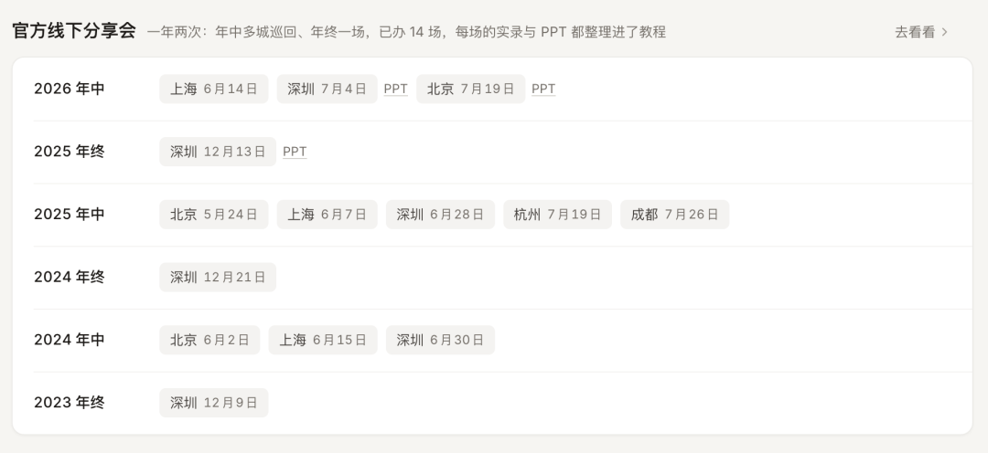
Task: Select the 深圳 7月4日 event chip
Action: (x=327, y=89)
